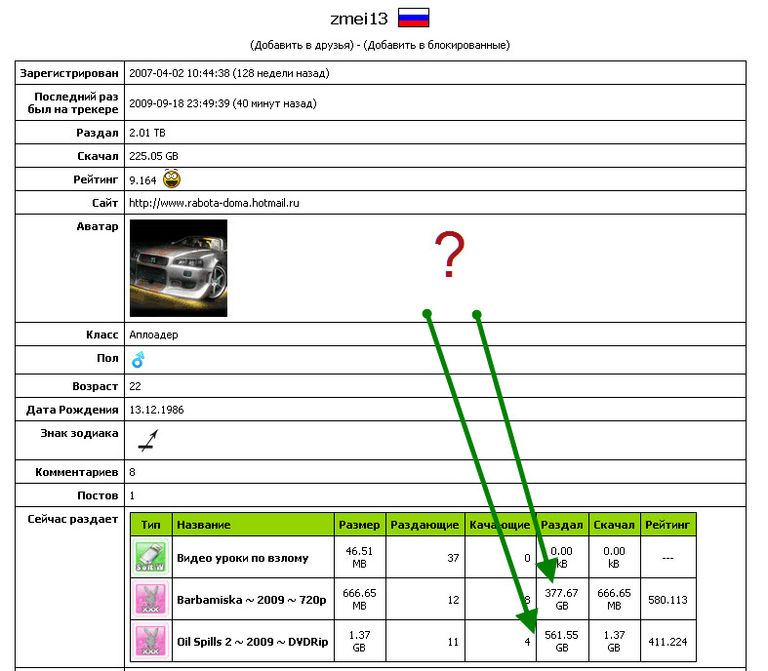
Task: Click the Знак зодиака row label
Action: (x=79, y=433)
